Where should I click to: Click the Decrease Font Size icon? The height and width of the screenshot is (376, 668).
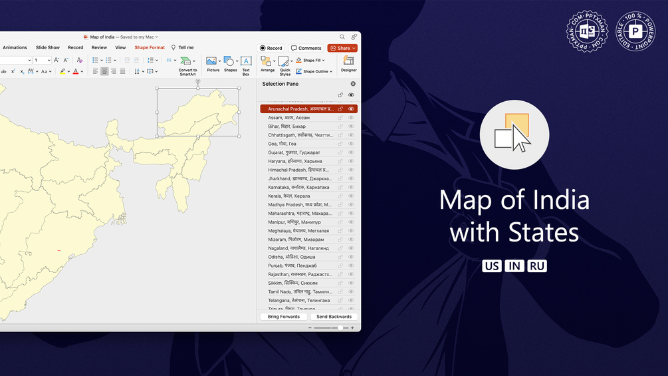tap(66, 60)
